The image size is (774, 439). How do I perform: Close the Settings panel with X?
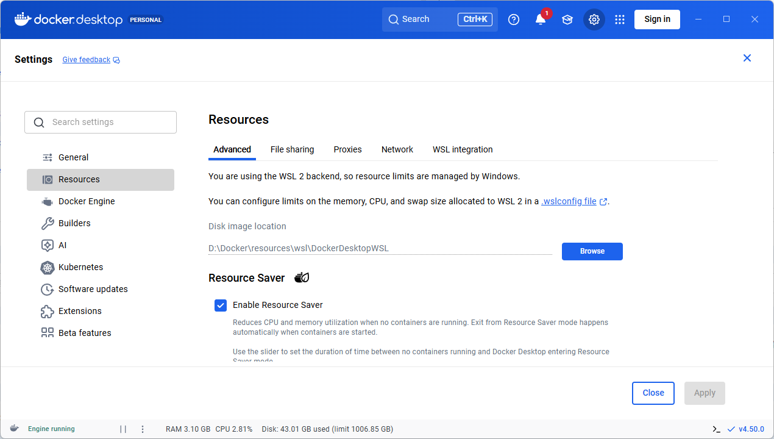747,58
